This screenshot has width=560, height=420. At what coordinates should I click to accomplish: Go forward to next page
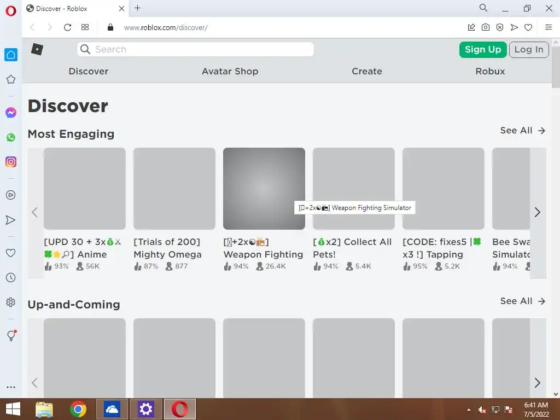[x=50, y=27]
